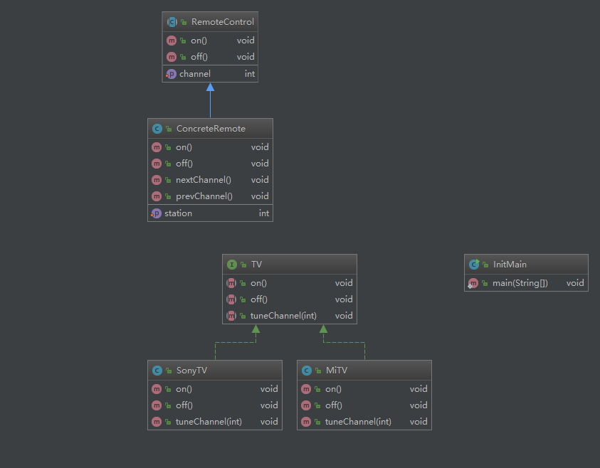The image size is (600, 468).
Task: Click the station property icon
Action: click(156, 213)
